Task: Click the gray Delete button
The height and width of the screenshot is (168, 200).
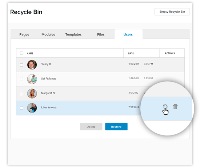Action: pyautogui.click(x=91, y=127)
